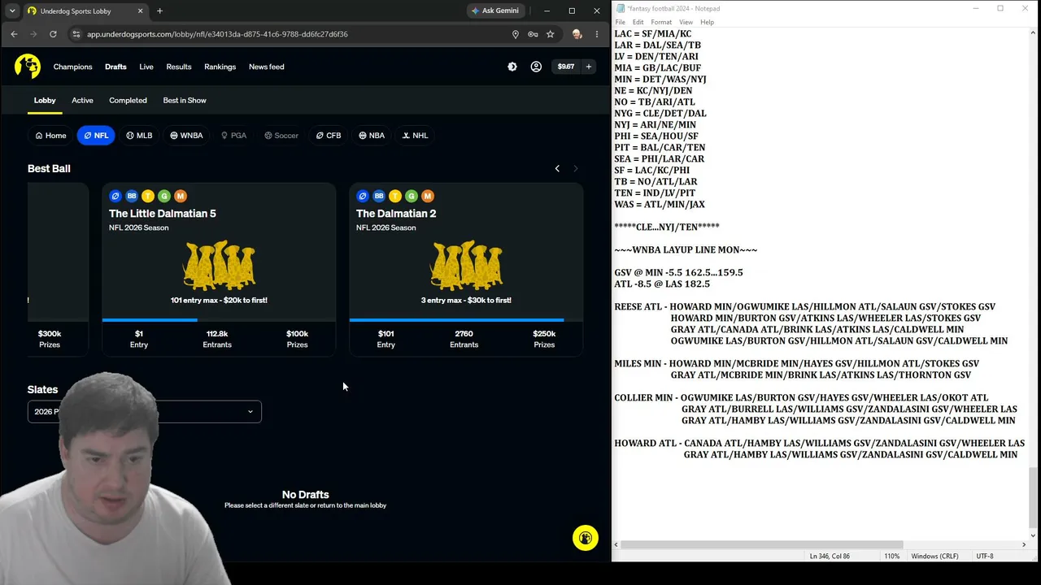Expand the Chrome tab search dropdown
The height and width of the screenshot is (585, 1041).
pyautogui.click(x=12, y=11)
